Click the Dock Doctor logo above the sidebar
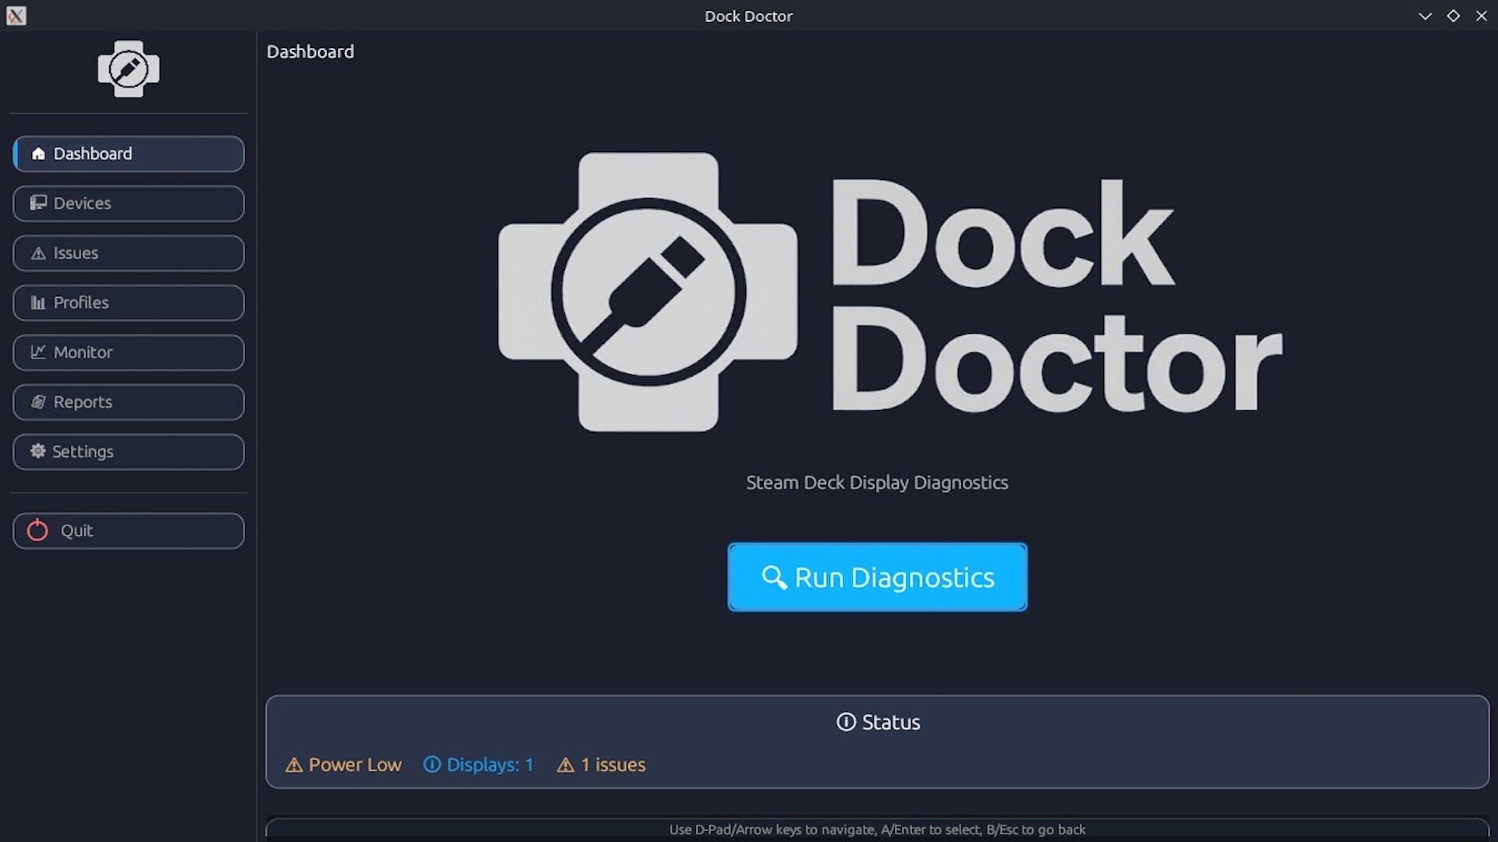Viewport: 1498px width, 842px height. [128, 69]
